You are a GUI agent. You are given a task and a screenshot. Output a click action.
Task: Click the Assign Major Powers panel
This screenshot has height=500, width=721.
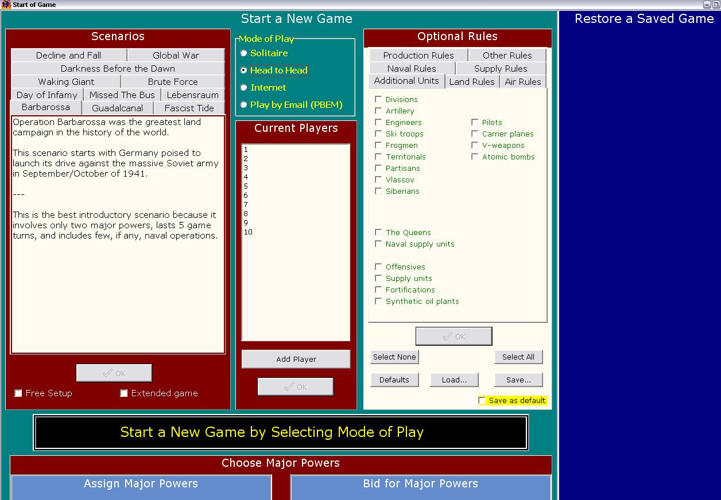click(141, 487)
